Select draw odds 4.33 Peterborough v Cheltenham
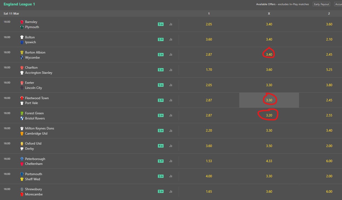Screen dimensions: 342x200 coord(269,161)
